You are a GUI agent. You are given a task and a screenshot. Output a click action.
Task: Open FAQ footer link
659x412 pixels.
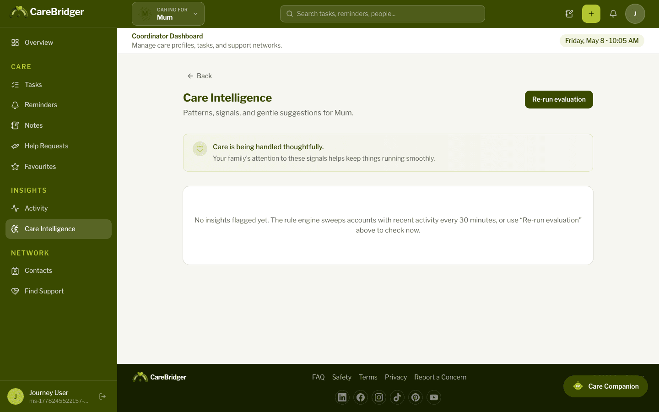pos(318,377)
